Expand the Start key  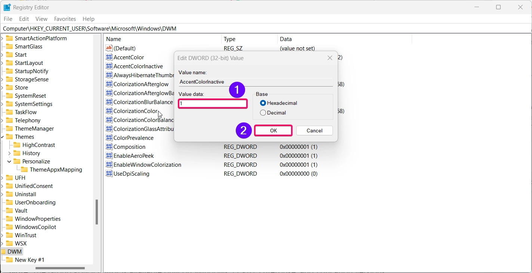[2, 54]
